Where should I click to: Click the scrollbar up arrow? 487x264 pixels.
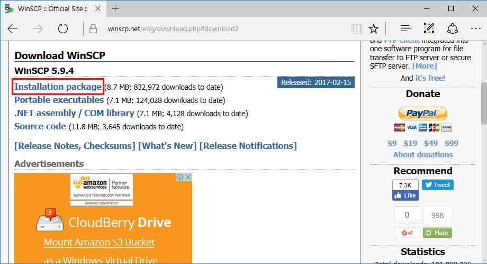pos(484,44)
